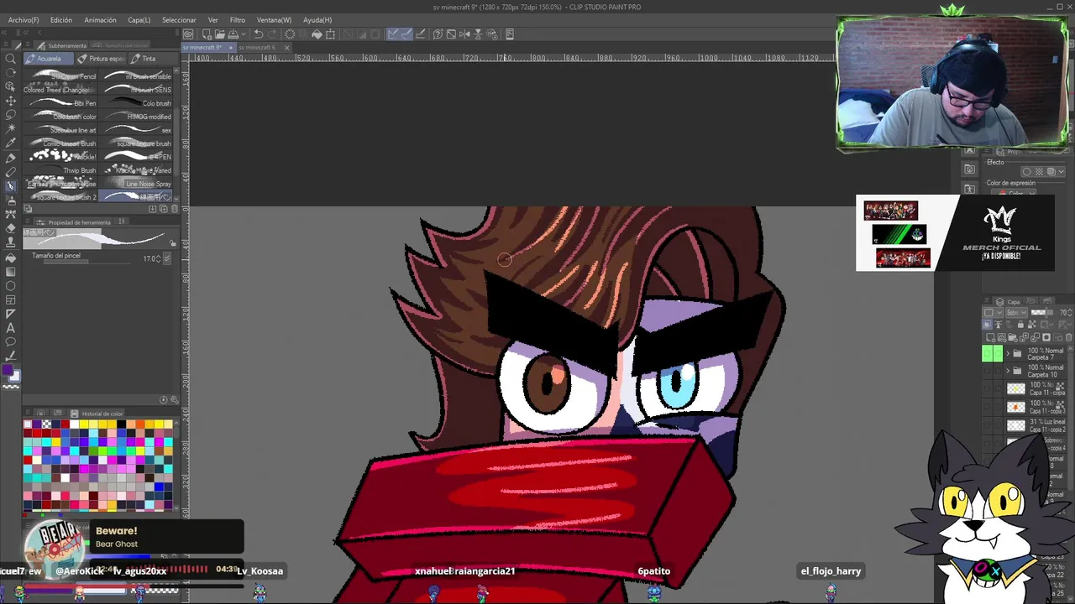Select the Balloon tool

point(10,341)
